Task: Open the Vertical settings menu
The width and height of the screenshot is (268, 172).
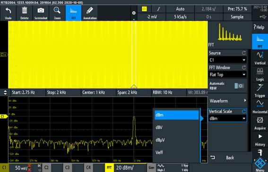Action: point(260,58)
